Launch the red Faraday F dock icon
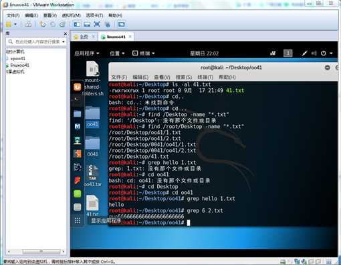The height and width of the screenshot is (265, 341). tap(78, 180)
